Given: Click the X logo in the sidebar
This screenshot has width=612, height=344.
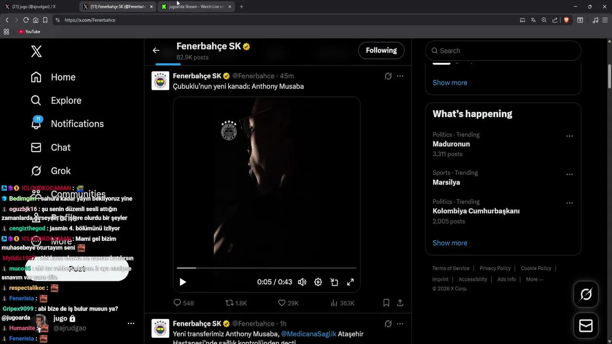Looking at the screenshot, I should (36, 51).
